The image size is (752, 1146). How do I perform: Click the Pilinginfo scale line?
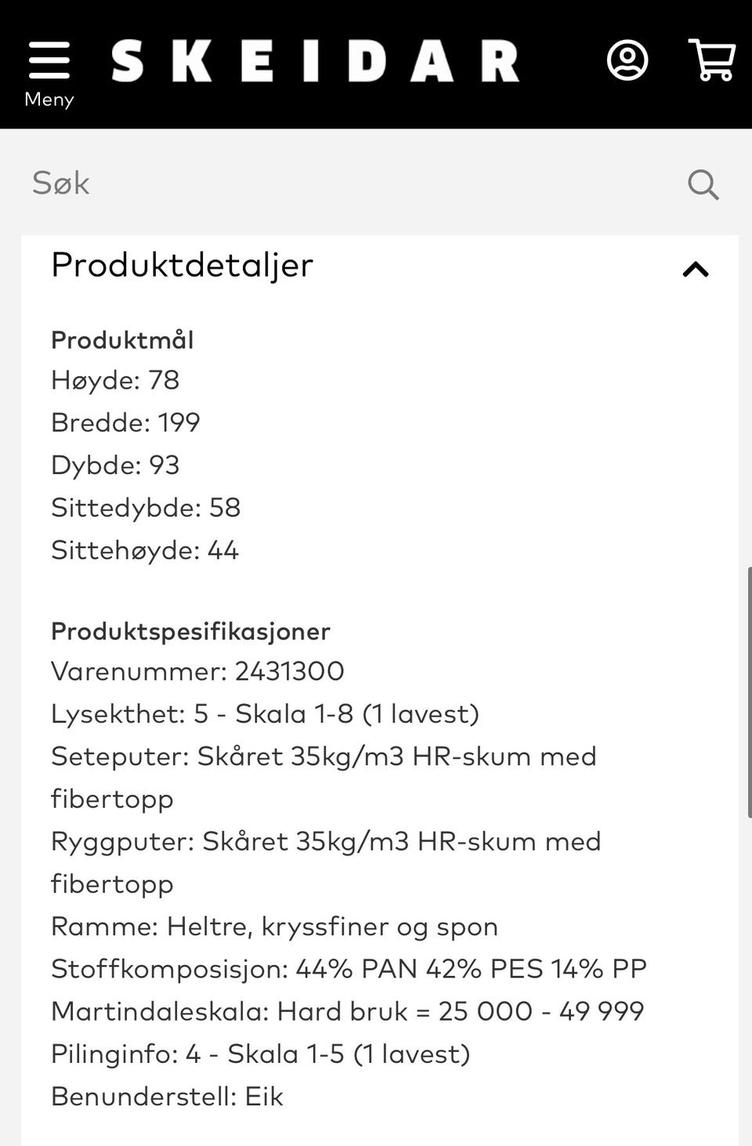(260, 1054)
